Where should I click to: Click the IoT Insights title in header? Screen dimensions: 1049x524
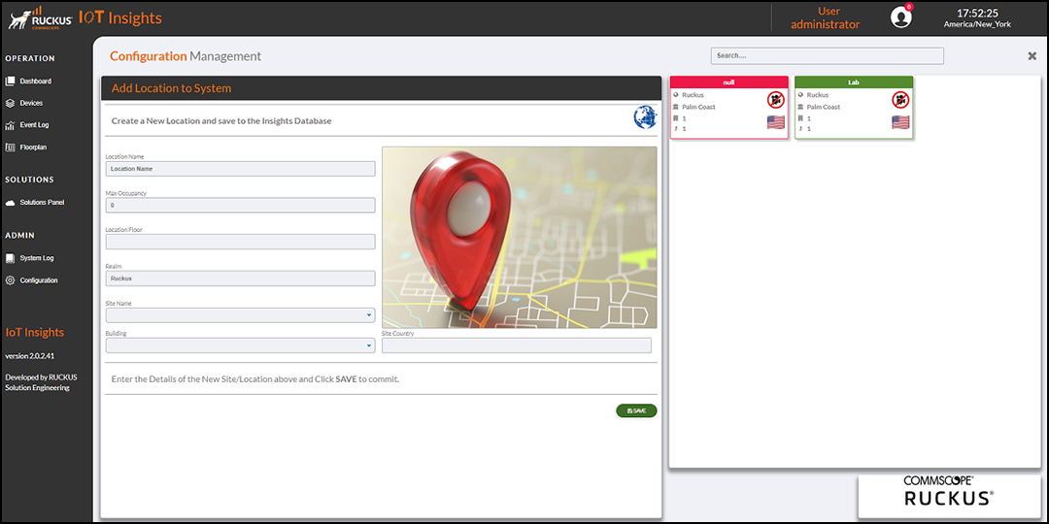[x=120, y=18]
